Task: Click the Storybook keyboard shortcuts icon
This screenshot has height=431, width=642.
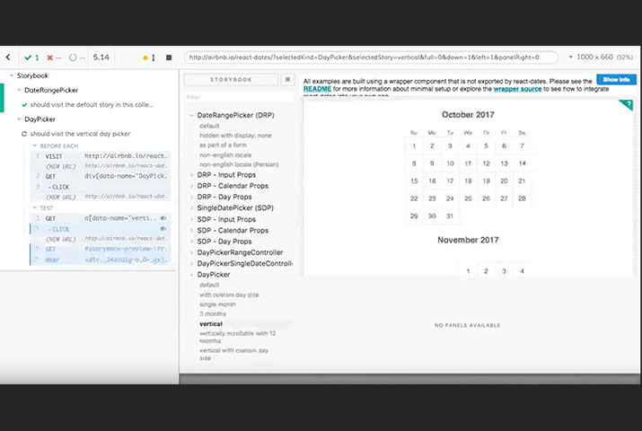Action: click(x=287, y=79)
